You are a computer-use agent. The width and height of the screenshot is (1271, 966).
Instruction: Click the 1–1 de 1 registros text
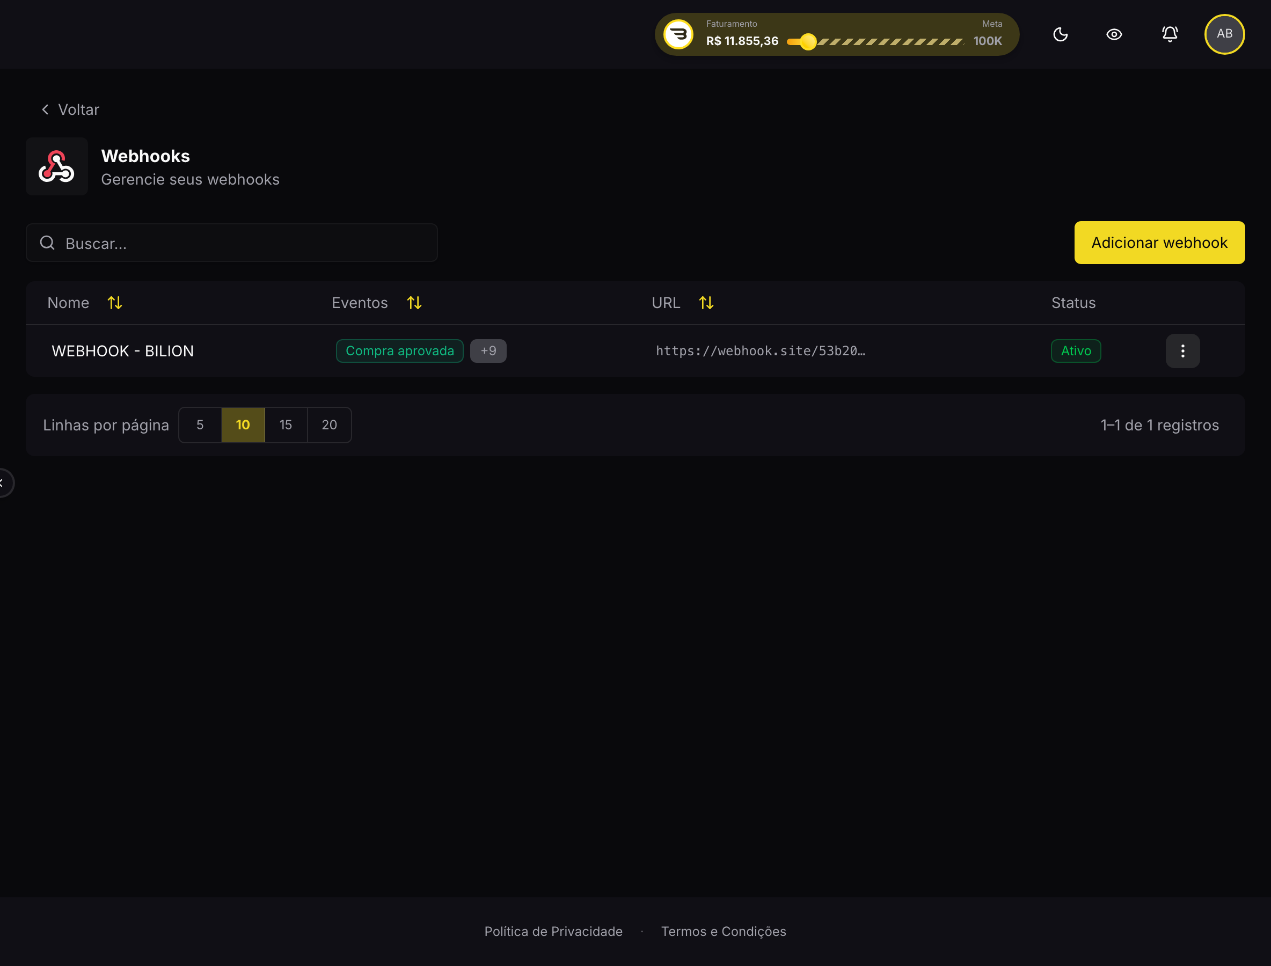[1159, 425]
